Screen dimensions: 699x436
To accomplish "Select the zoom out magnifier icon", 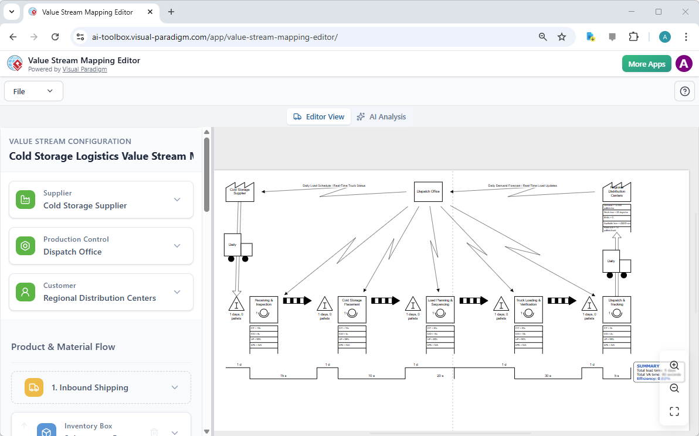I will (674, 388).
